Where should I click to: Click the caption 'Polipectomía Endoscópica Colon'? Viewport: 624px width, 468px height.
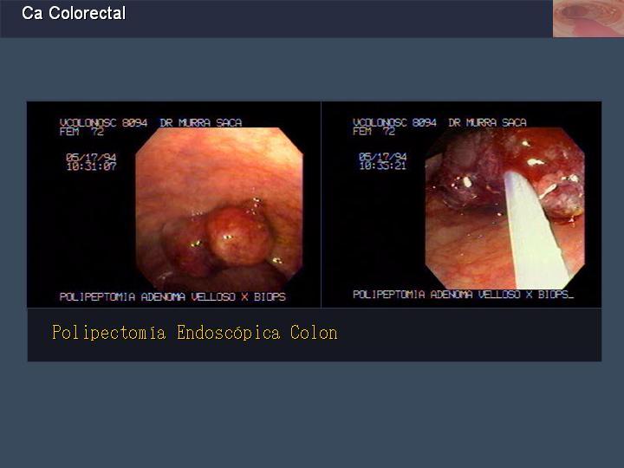point(195,333)
